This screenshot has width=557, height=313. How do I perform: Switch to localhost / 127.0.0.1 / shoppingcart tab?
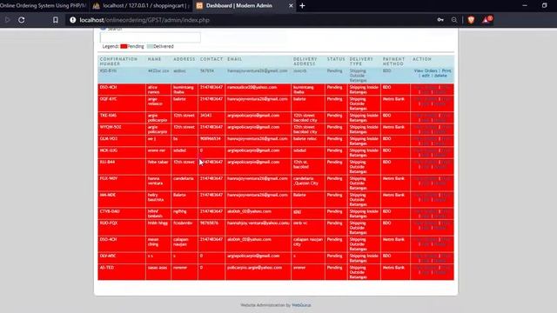pos(140,6)
